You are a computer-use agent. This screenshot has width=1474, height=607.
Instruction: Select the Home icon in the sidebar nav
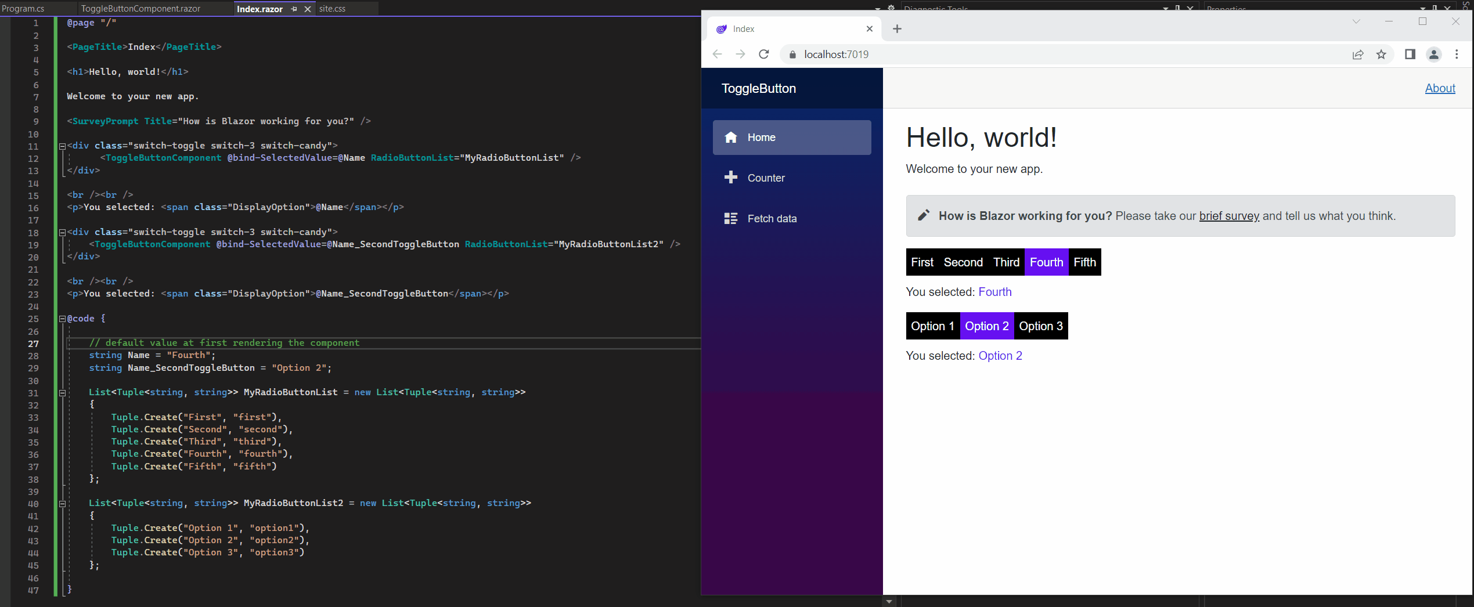click(x=731, y=137)
